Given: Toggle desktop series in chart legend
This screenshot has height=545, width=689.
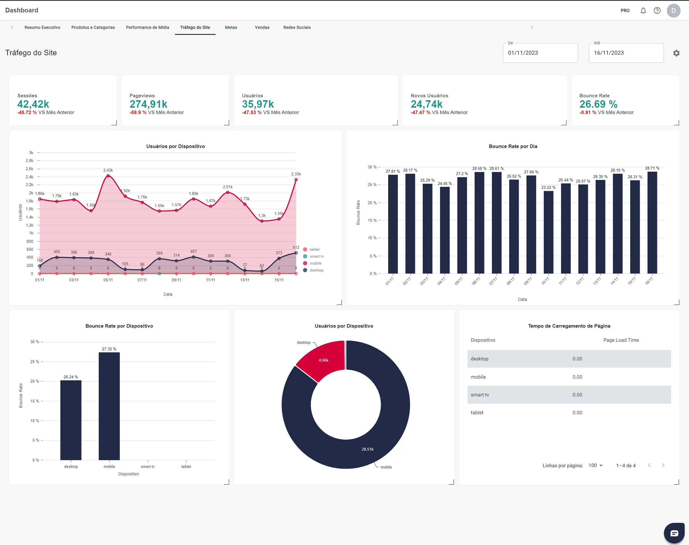Looking at the screenshot, I should pos(316,270).
